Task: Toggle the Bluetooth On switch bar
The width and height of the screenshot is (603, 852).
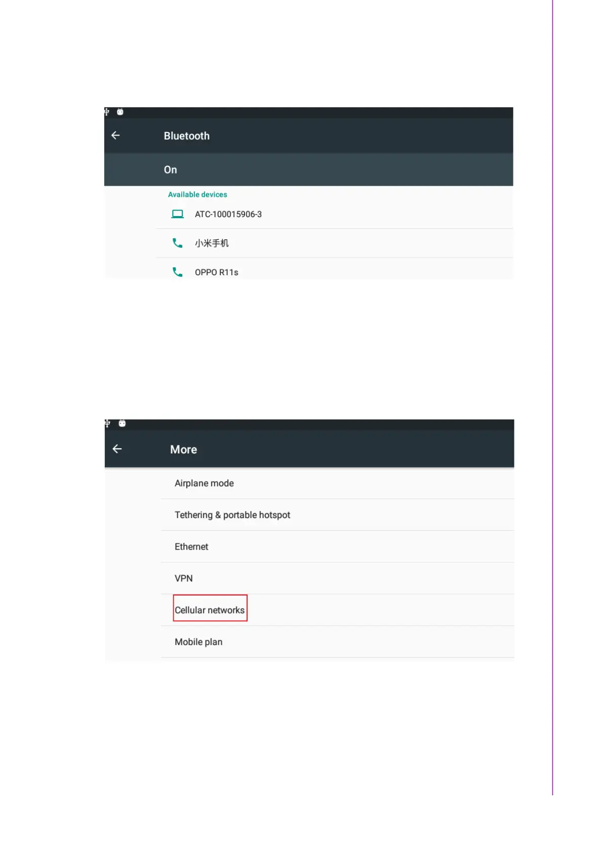Action: pyautogui.click(x=308, y=170)
